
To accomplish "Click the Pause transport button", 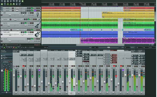I will click(x=7, y=47).
